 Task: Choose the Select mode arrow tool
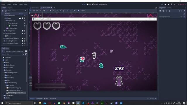(30, 11)
